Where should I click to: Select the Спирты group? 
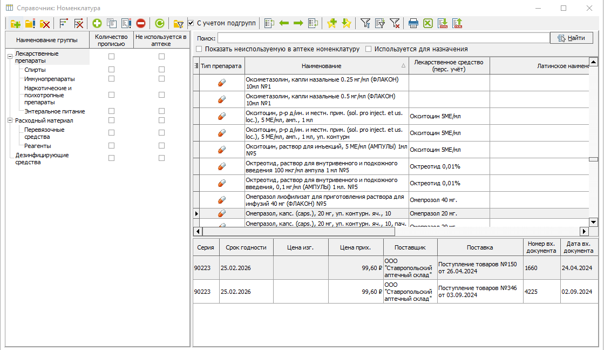pos(35,70)
